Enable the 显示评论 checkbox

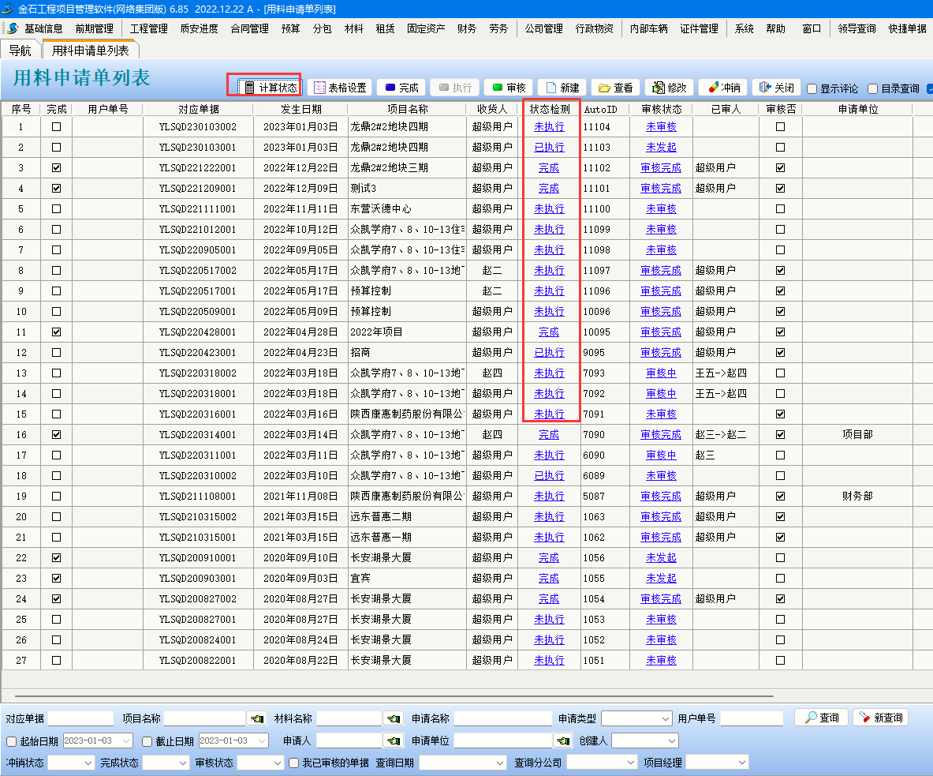[812, 89]
